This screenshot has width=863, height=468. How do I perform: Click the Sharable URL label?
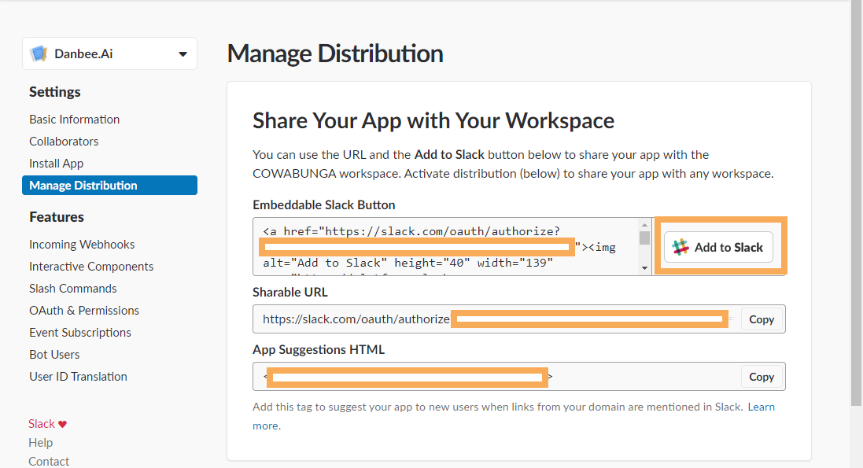click(x=290, y=293)
